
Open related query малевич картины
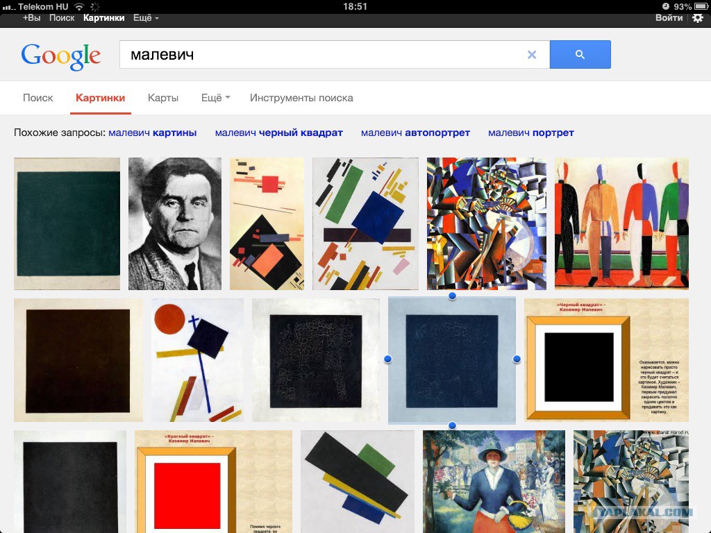(152, 133)
